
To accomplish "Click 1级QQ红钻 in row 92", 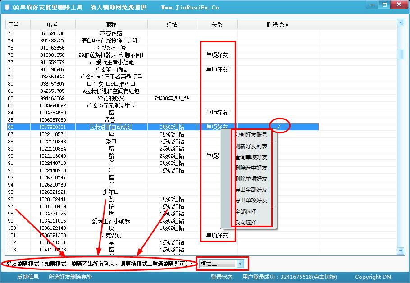I will pos(172,170).
